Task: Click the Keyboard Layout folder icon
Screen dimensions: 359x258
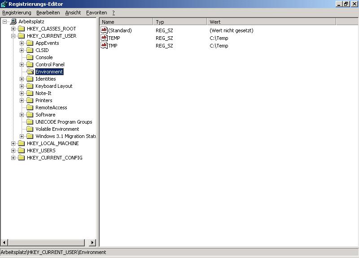Action: [x=30, y=86]
